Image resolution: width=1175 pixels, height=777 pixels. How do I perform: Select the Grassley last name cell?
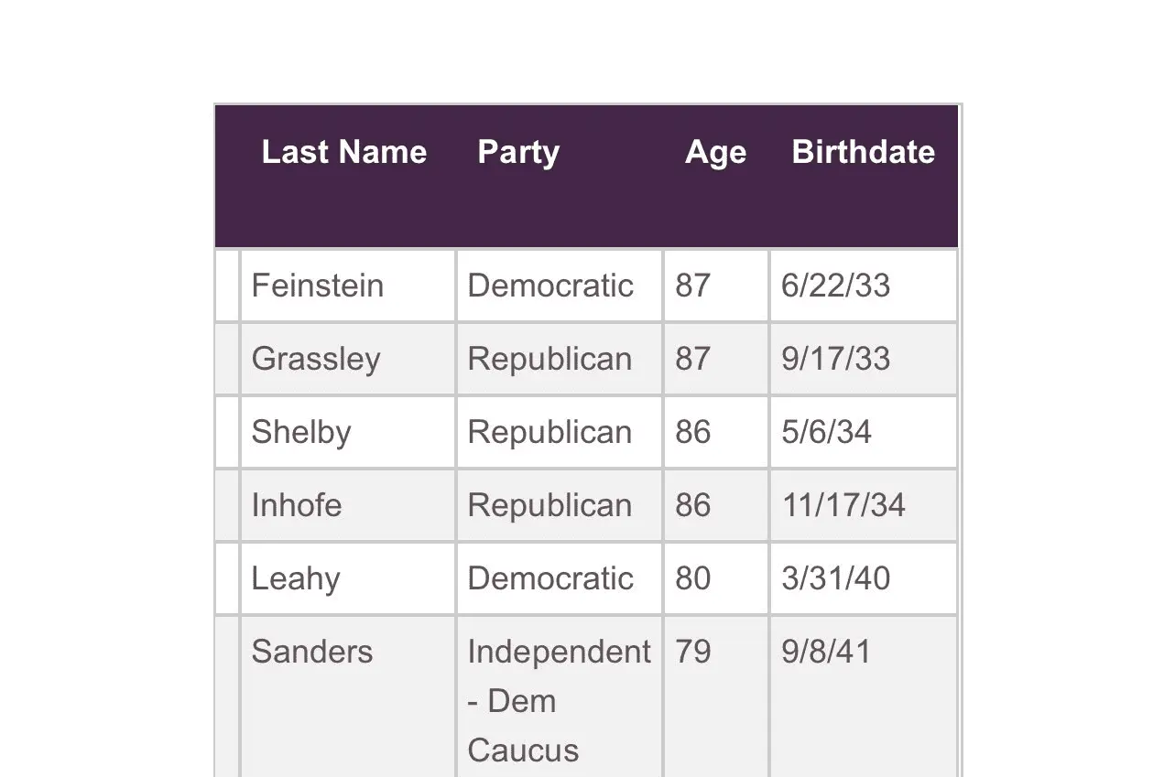click(x=315, y=359)
